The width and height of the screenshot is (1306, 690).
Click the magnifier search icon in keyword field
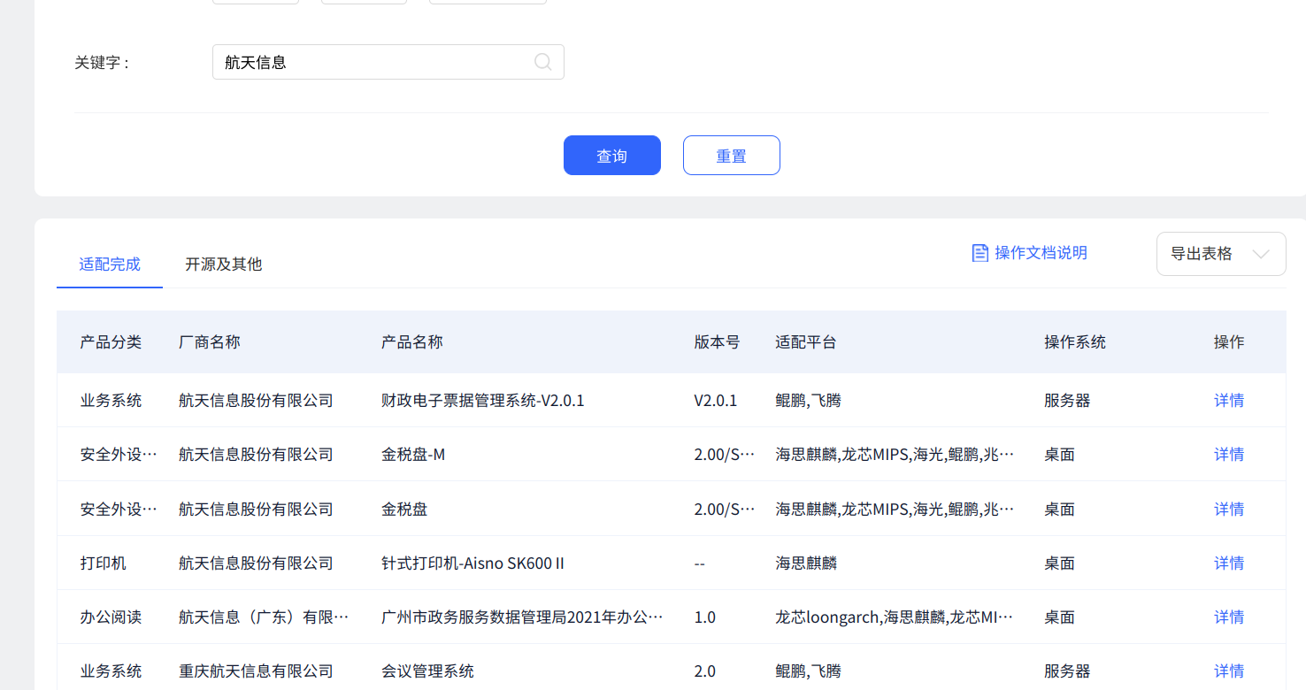point(542,62)
